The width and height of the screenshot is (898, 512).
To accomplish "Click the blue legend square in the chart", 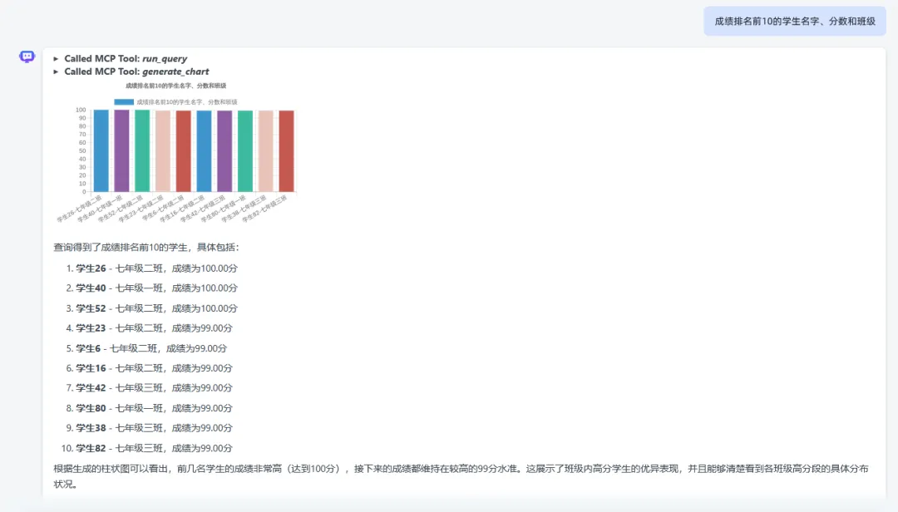I will coord(122,101).
